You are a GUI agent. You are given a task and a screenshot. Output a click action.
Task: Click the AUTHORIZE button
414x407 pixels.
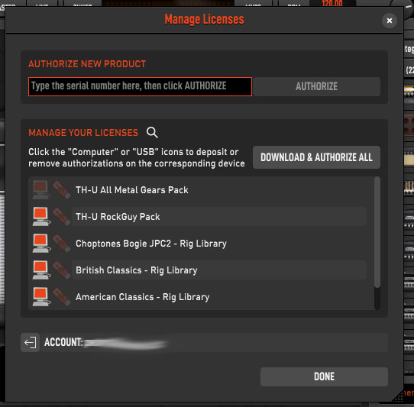pos(316,86)
